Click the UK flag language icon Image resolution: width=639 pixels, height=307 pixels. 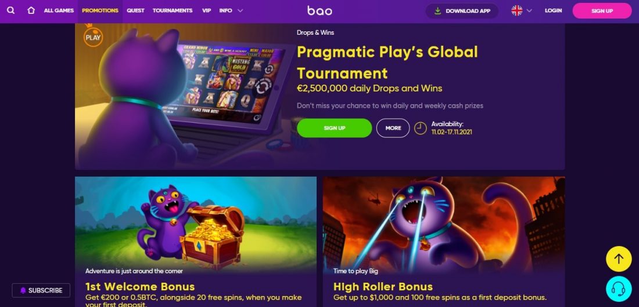pyautogui.click(x=517, y=10)
